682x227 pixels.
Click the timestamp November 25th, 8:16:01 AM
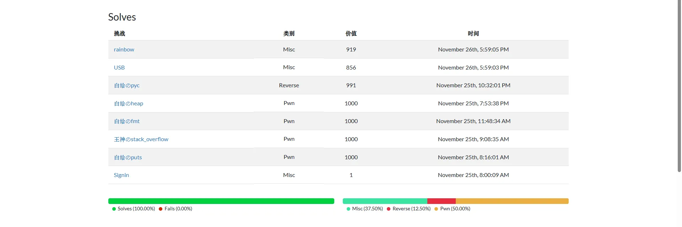(473, 157)
